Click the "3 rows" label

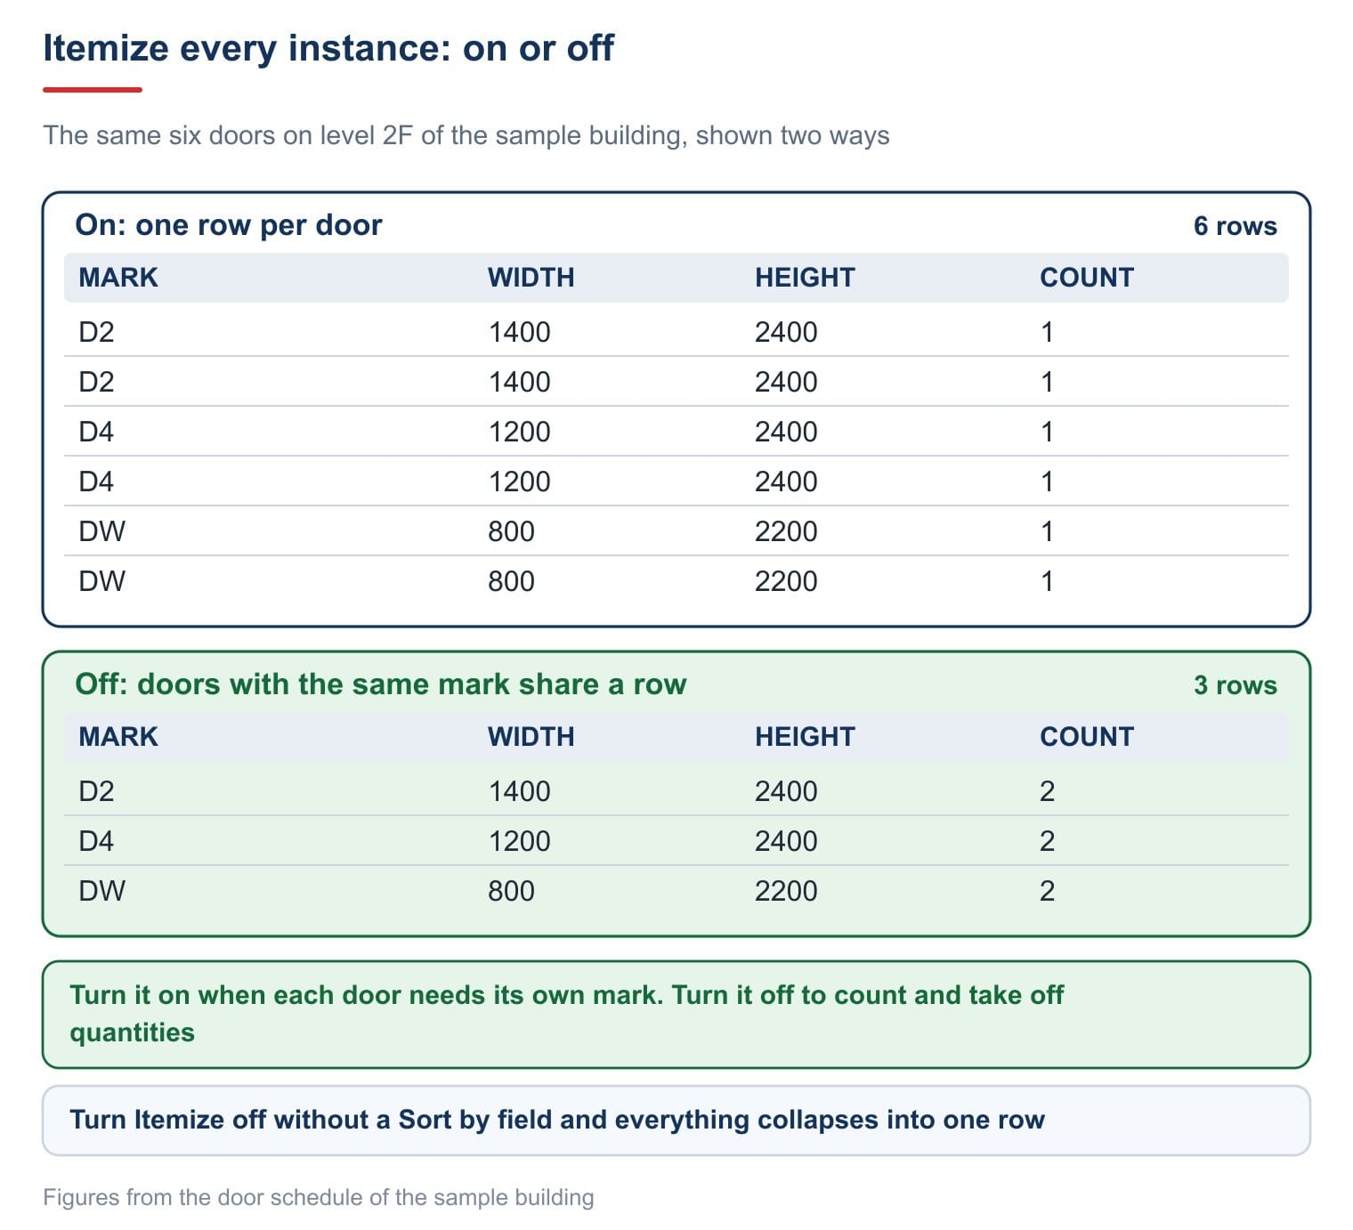pyautogui.click(x=1235, y=685)
